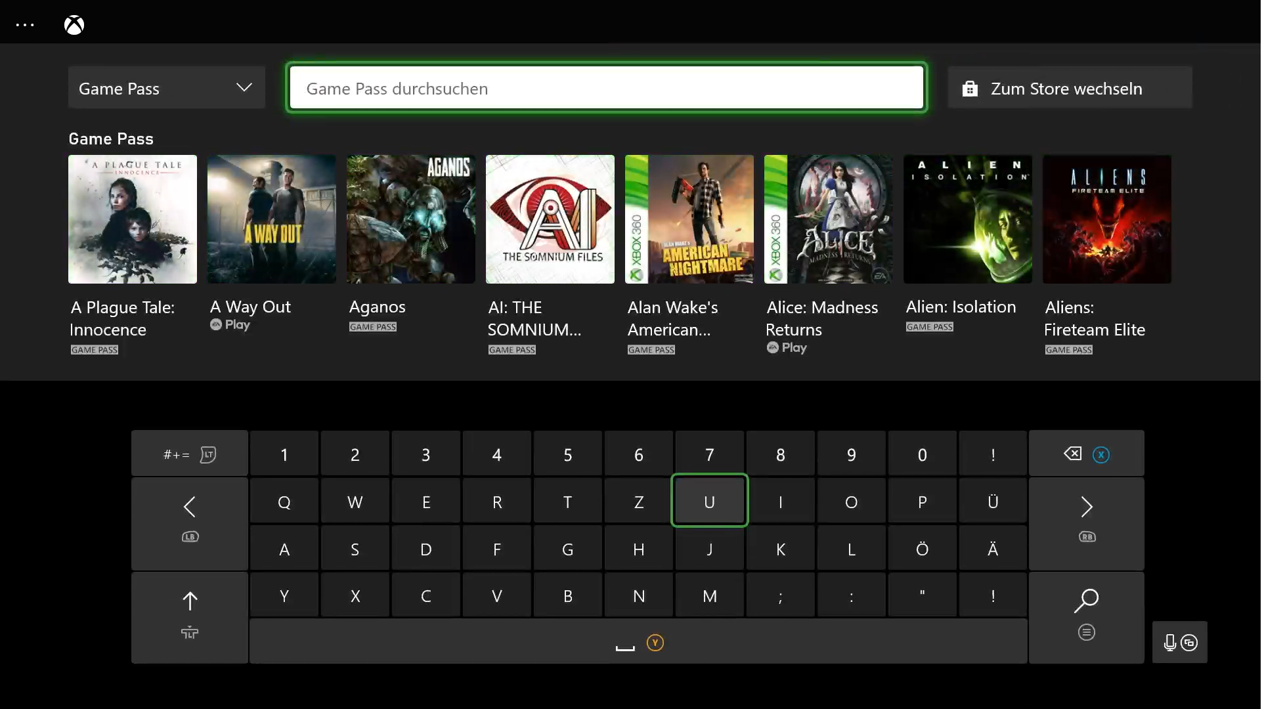Click the Aganos title text
The width and height of the screenshot is (1262, 709).
coord(378,307)
